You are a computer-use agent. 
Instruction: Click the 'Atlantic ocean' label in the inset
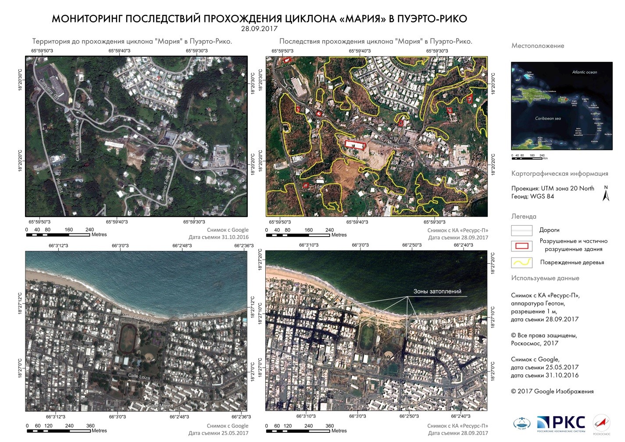tap(584, 72)
